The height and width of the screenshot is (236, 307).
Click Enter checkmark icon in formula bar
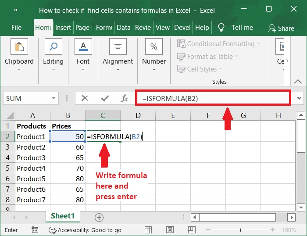point(105,98)
